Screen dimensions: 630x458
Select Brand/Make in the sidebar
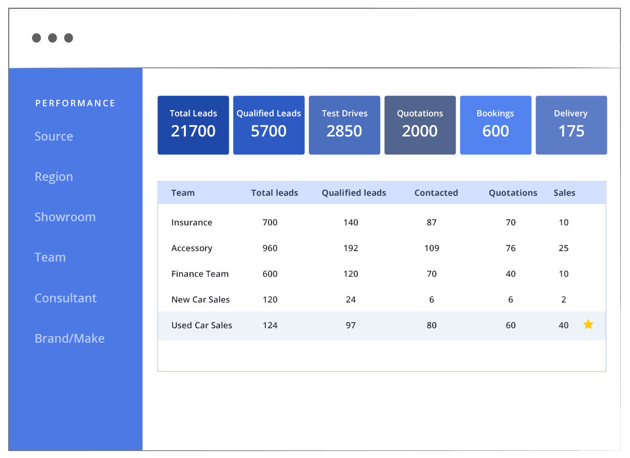point(70,339)
